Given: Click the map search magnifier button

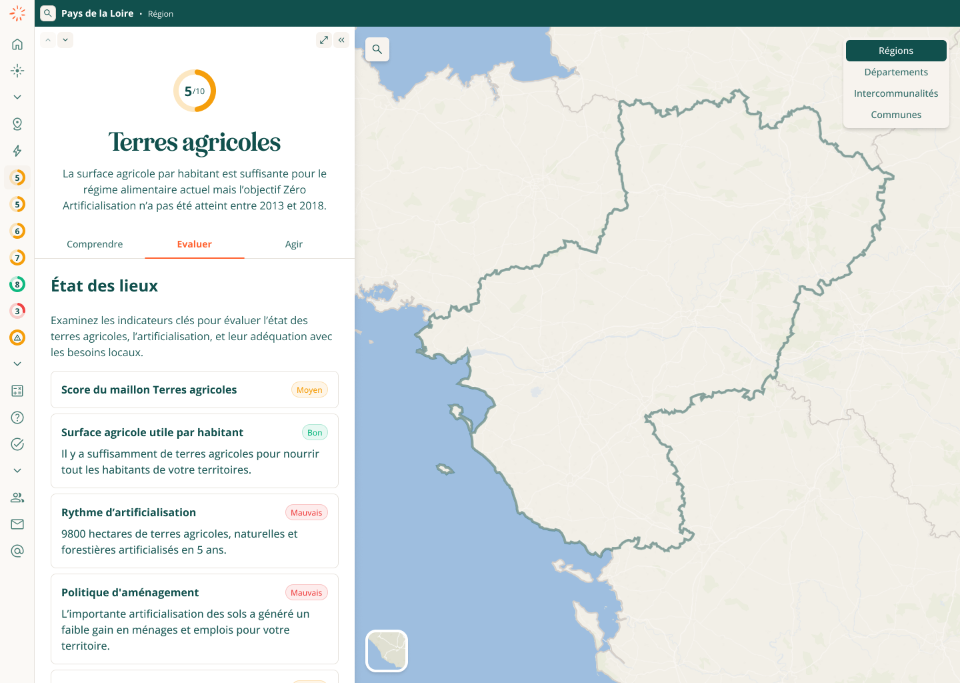Looking at the screenshot, I should (x=377, y=49).
